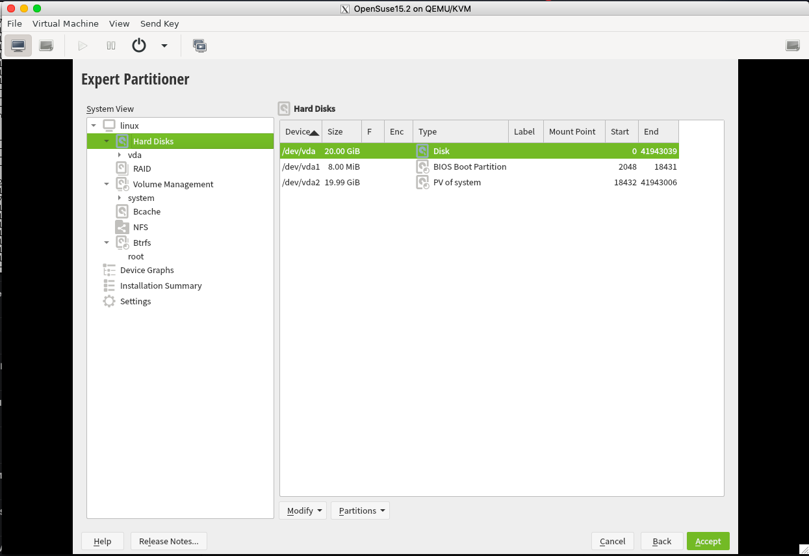The image size is (809, 556).
Task: Open the Send Key menu
Action: (x=160, y=23)
